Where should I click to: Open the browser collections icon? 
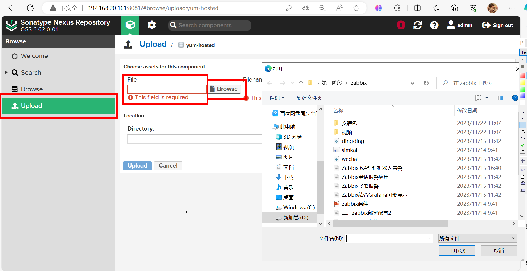pyautogui.click(x=455, y=8)
